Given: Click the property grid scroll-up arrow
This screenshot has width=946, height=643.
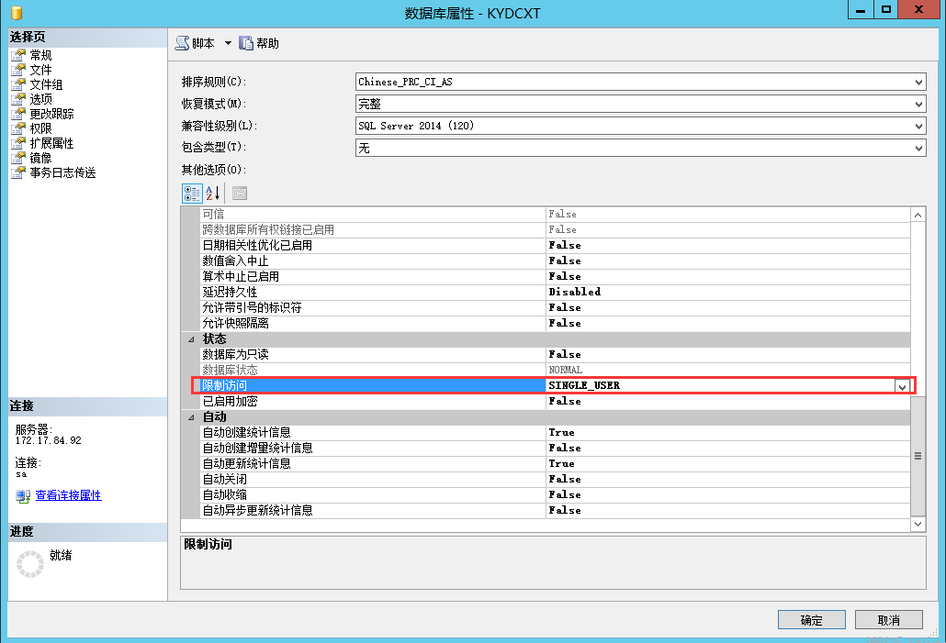Looking at the screenshot, I should tap(918, 216).
